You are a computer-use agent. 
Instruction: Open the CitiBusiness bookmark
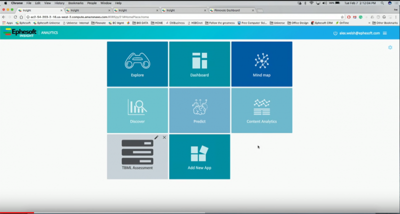pos(175,23)
